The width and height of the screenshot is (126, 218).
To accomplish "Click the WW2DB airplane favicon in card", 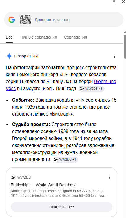I will tap(13, 177).
